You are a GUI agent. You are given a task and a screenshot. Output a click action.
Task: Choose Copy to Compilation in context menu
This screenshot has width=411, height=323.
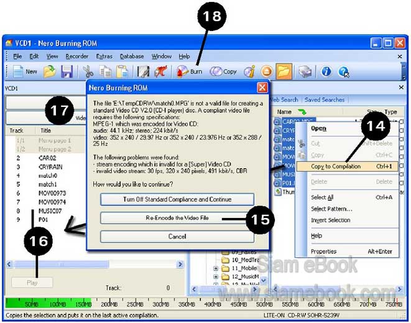coord(347,166)
